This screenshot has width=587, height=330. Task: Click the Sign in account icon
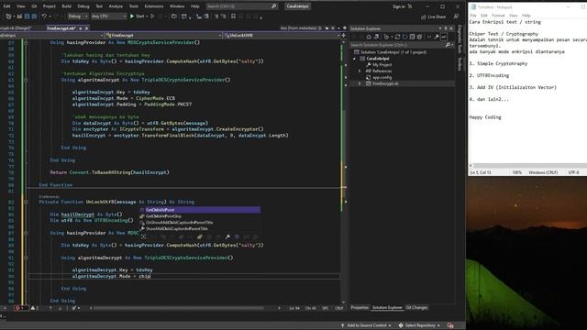pyautogui.click(x=410, y=6)
